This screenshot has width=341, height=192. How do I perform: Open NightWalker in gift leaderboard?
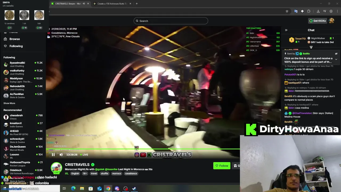(318, 38)
